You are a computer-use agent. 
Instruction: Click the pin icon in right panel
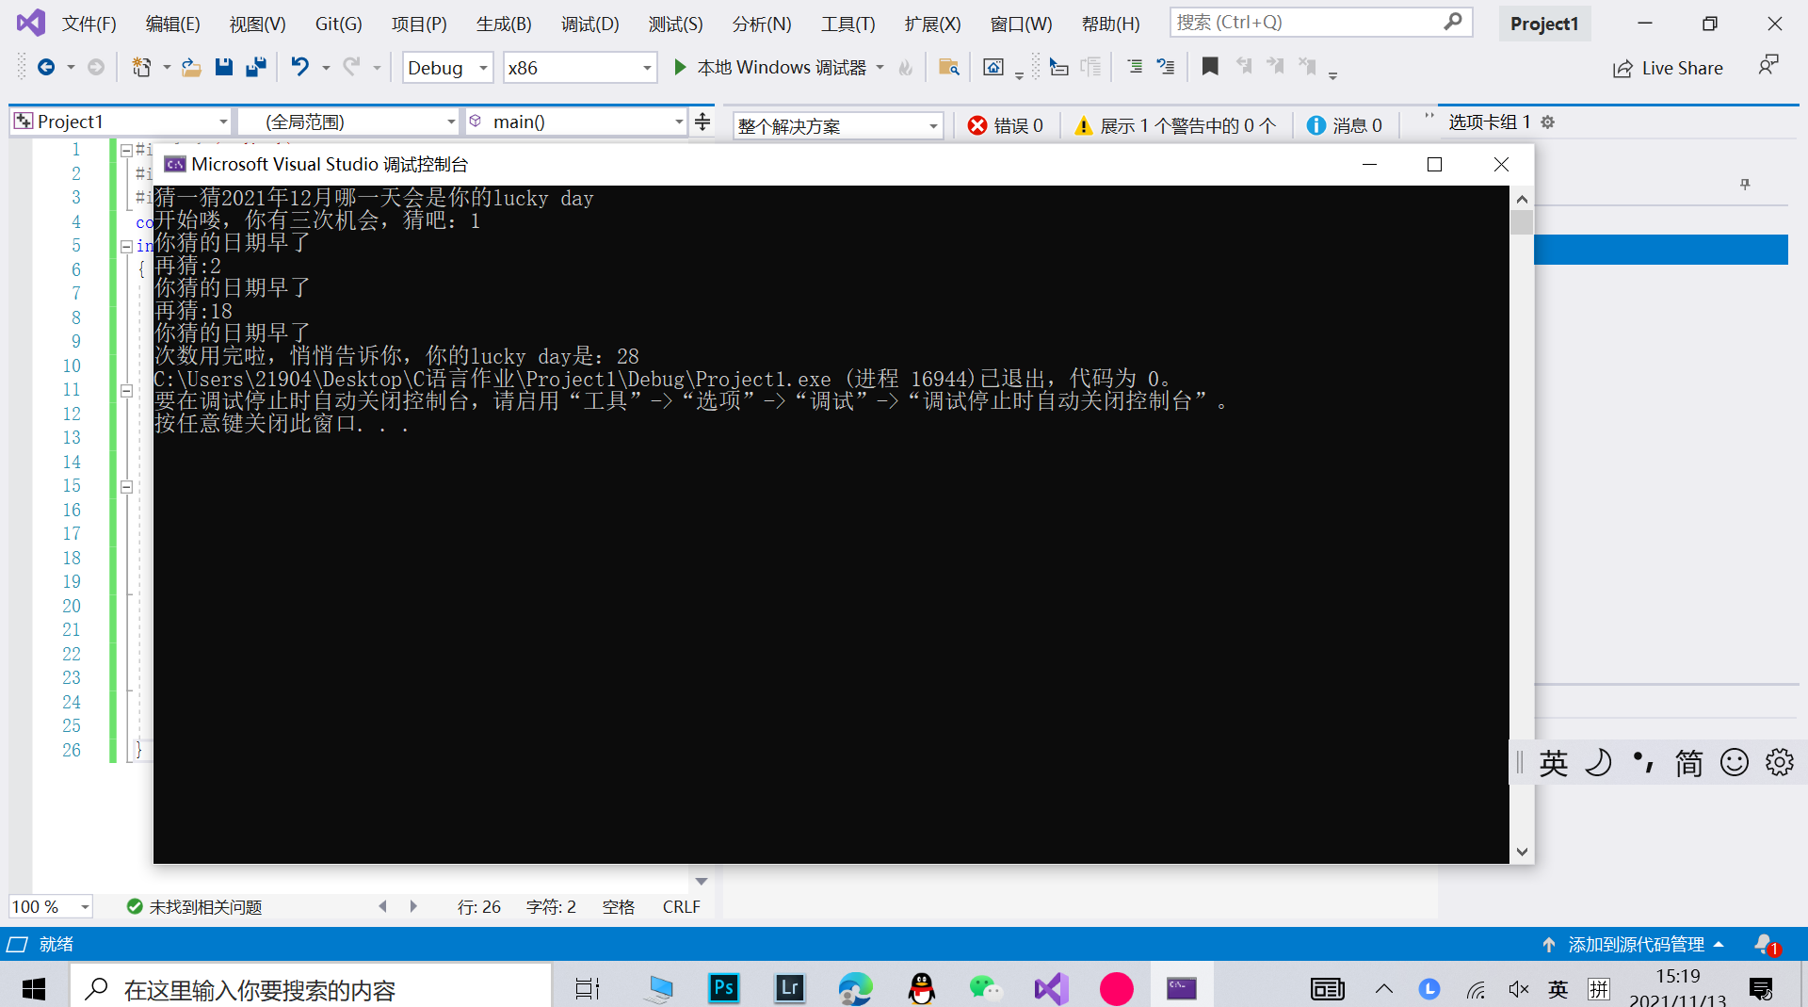[1745, 185]
